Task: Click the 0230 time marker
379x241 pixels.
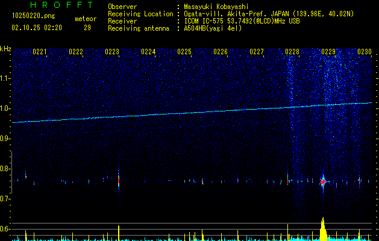Action: [365, 52]
